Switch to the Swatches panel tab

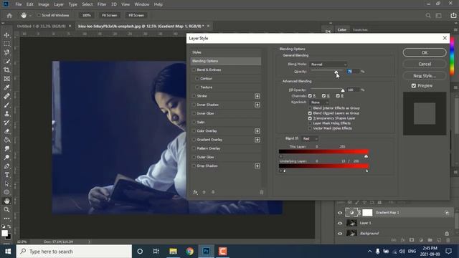360,30
